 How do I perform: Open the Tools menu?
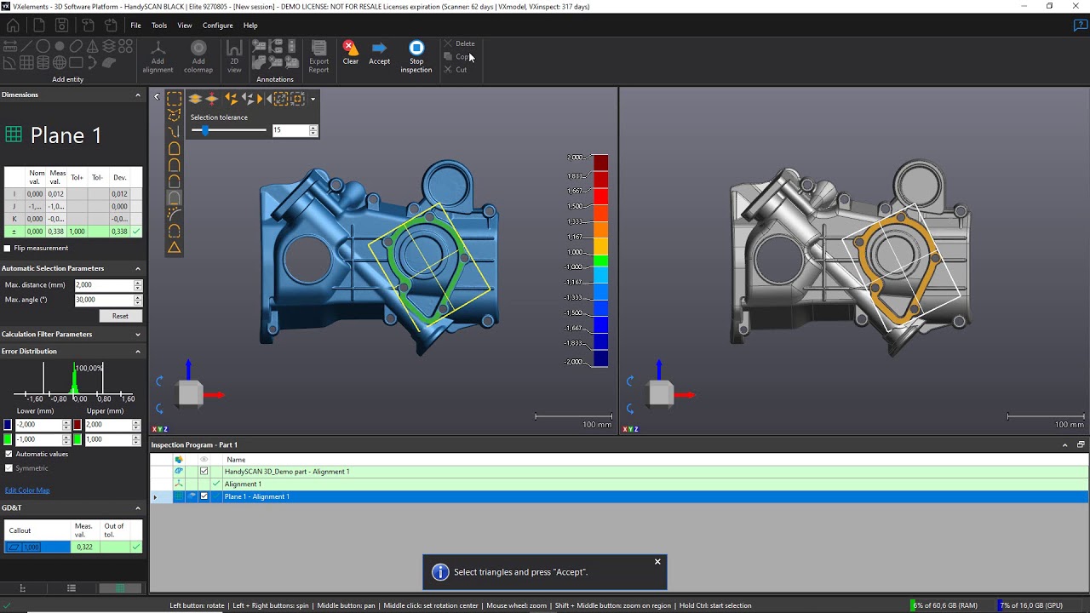click(x=158, y=25)
